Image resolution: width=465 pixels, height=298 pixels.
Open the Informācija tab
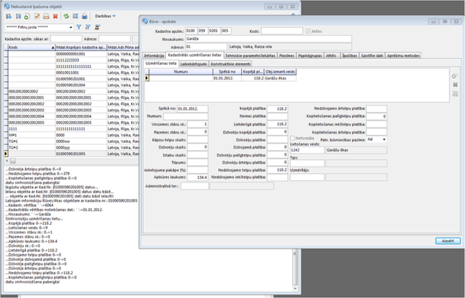pos(154,56)
